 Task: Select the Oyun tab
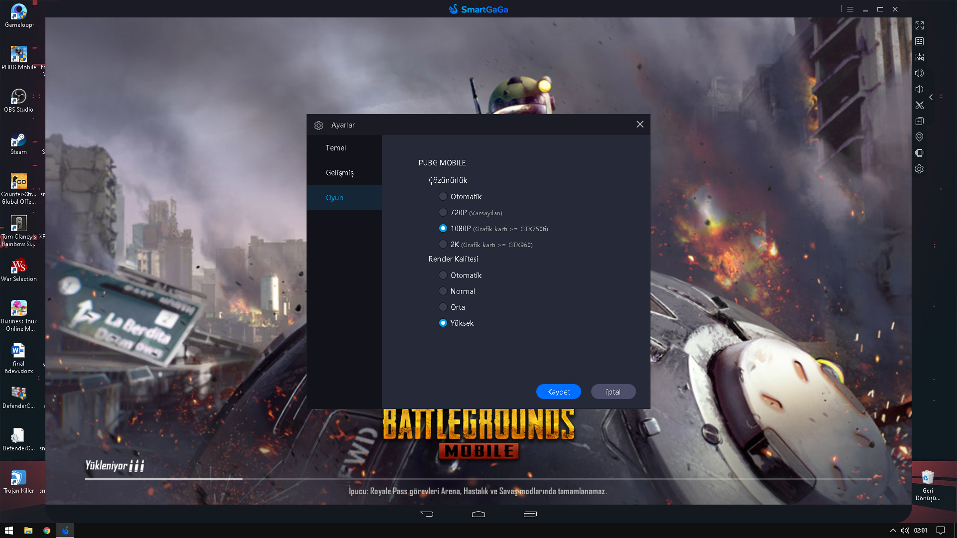tap(344, 198)
